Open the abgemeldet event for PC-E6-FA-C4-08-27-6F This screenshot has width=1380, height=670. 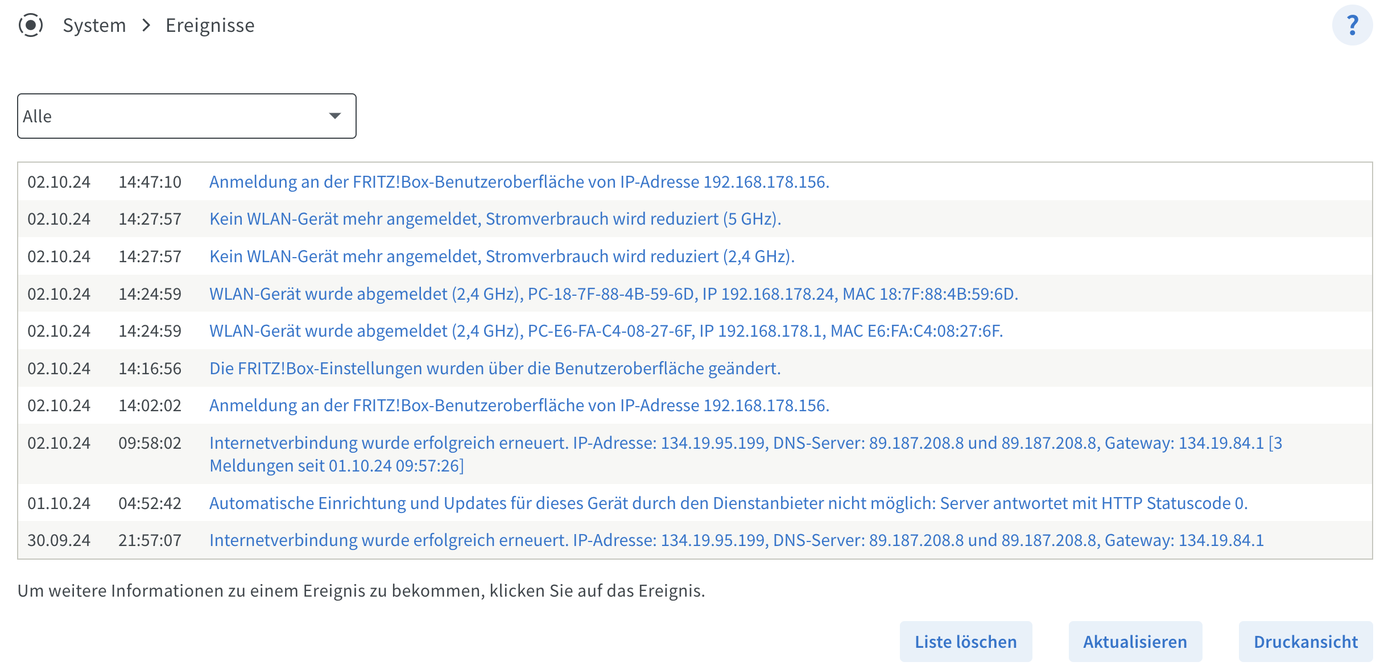(606, 331)
